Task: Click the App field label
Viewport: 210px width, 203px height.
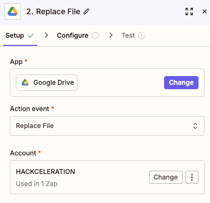Action: click(x=16, y=61)
